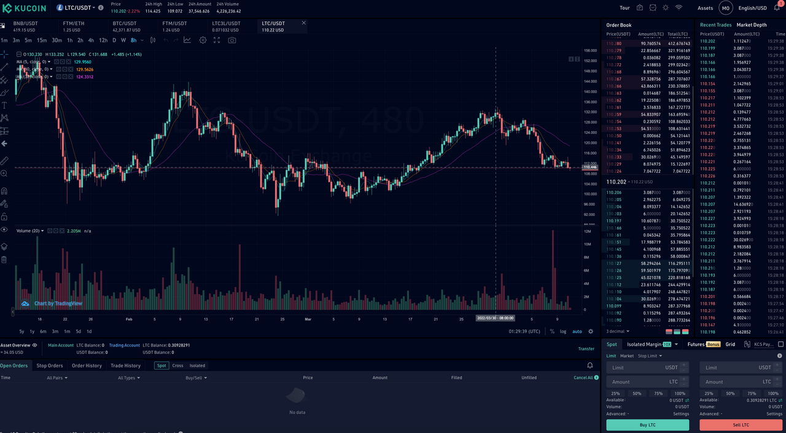
Task: Expand the timeframe dropdown next to 8h
Action: click(x=142, y=40)
